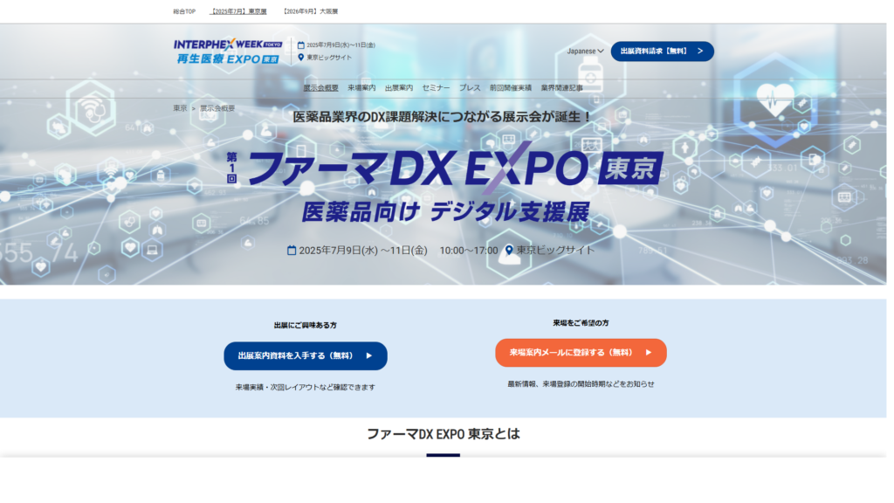Open the 展示会概要 menu
Viewport: 894px width, 503px height.
(320, 88)
